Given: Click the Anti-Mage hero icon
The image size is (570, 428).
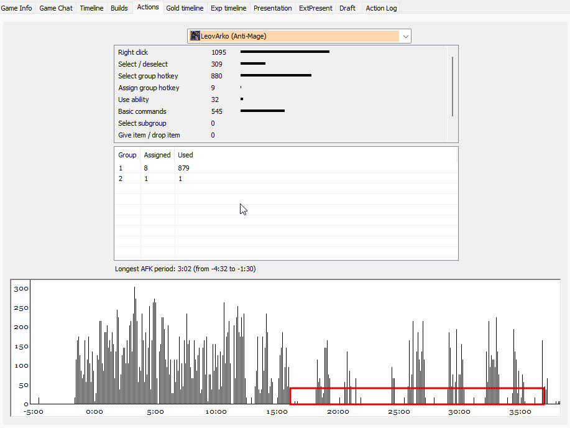Looking at the screenshot, I should point(195,35).
